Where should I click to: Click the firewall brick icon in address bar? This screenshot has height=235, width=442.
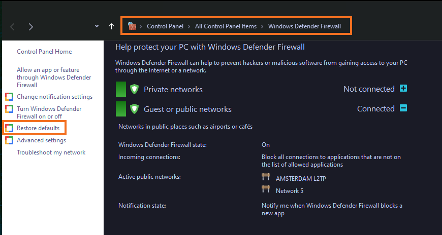point(132,26)
